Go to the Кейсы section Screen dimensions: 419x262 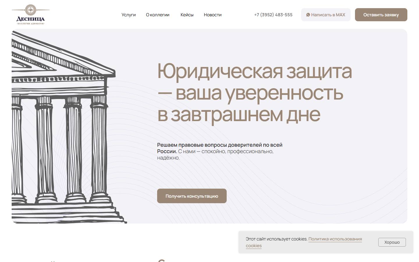tap(187, 15)
